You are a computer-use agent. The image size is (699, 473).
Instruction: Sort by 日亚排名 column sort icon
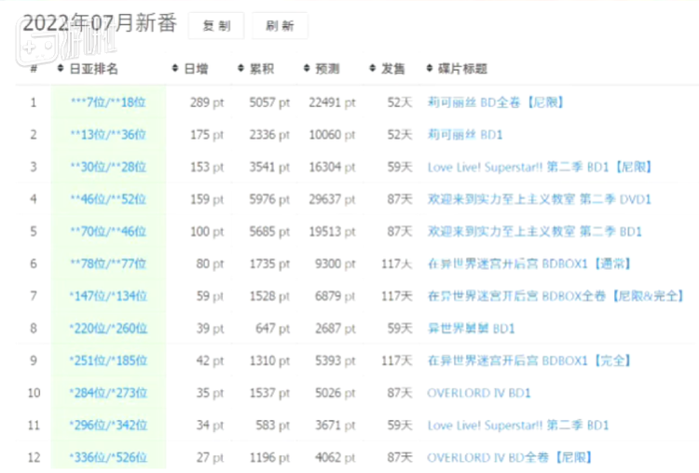(x=62, y=69)
